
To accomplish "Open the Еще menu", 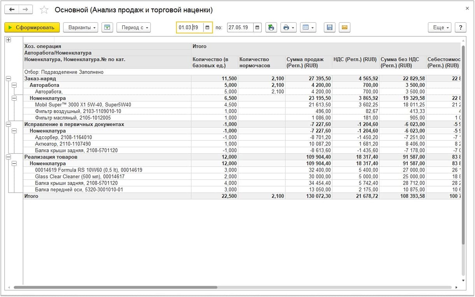I will coord(440,27).
